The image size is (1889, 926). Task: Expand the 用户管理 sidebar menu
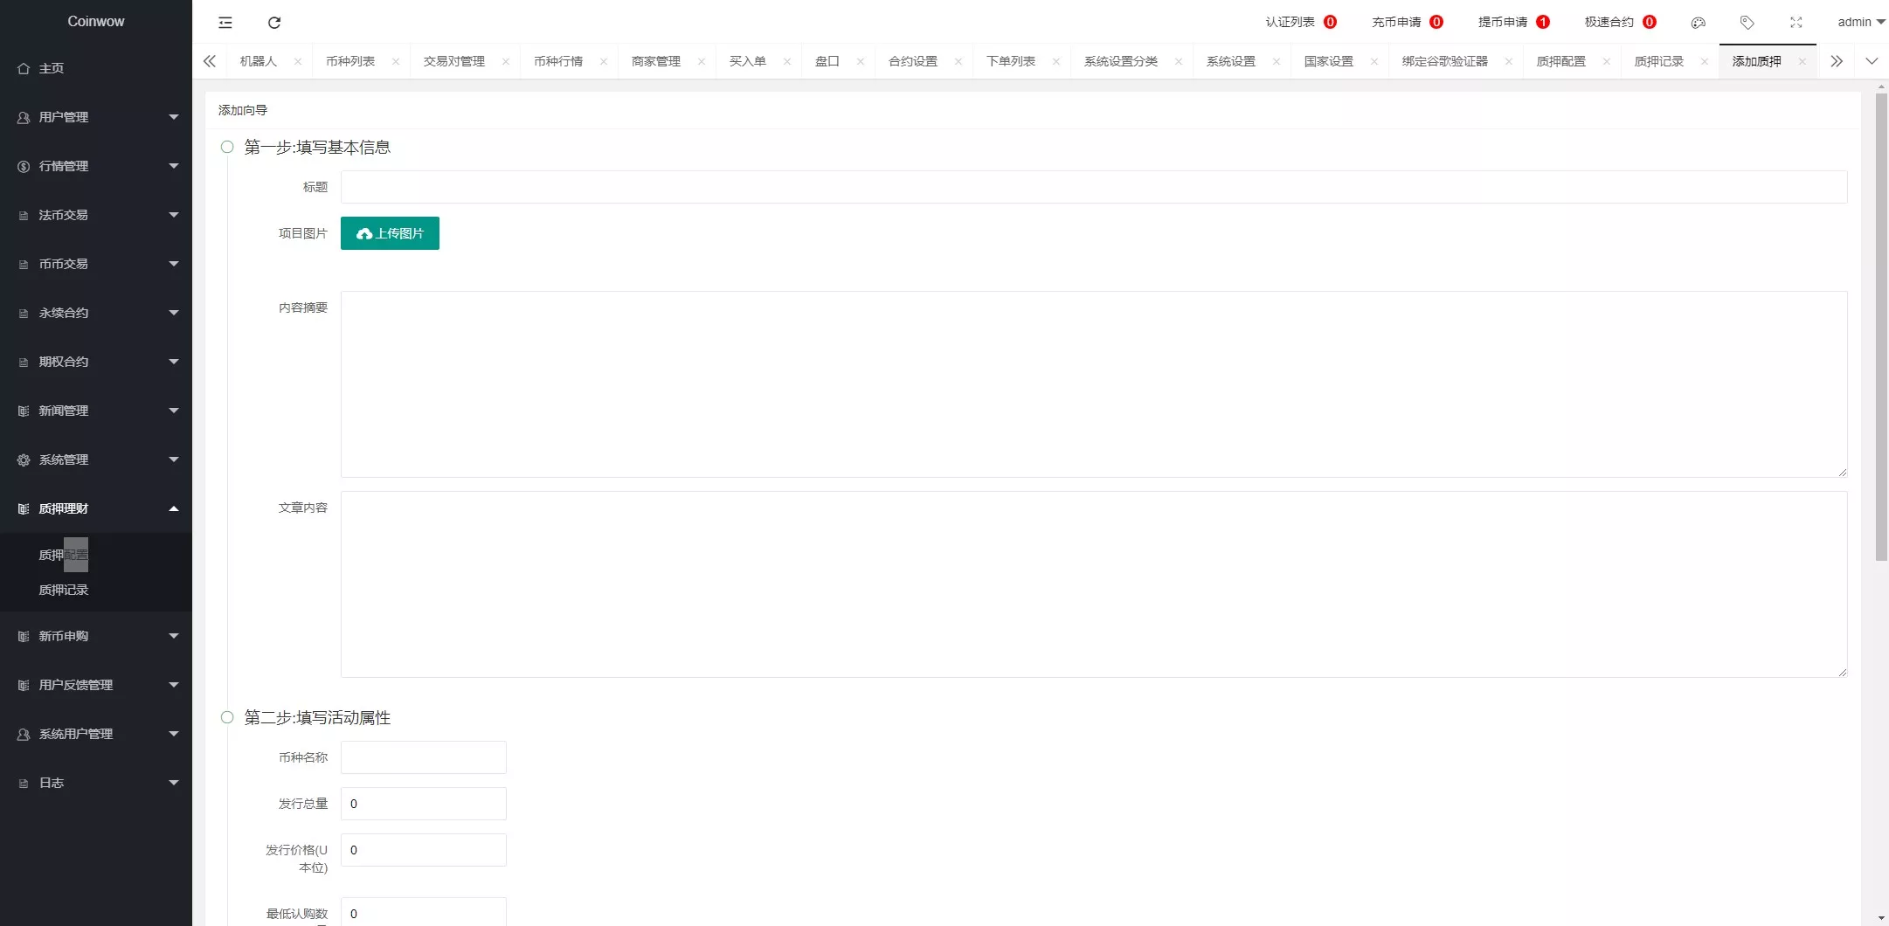[96, 116]
